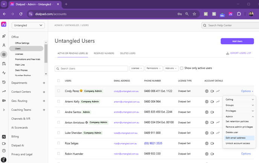This screenshot has width=259, height=163.
Task: Click Riza Selgas phone number link
Action: point(153,143)
